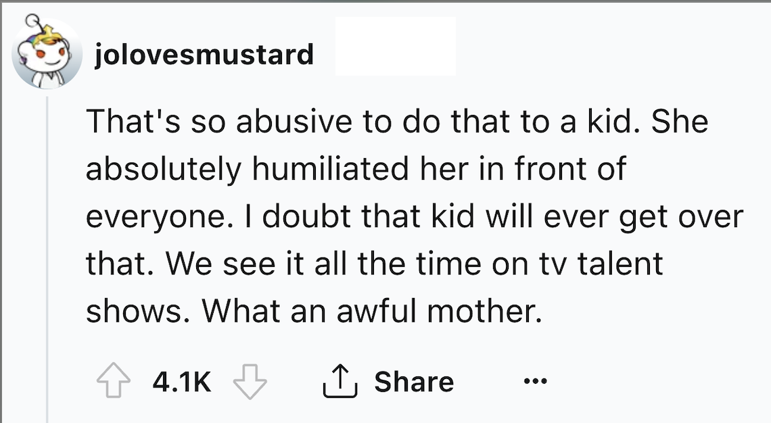Open the jolovesmustard user profile link
This screenshot has width=771, height=423.
click(x=204, y=54)
